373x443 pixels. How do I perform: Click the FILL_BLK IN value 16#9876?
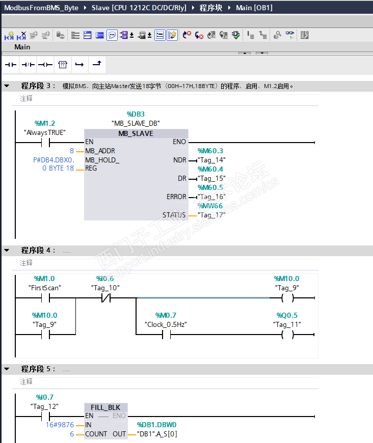click(x=60, y=425)
